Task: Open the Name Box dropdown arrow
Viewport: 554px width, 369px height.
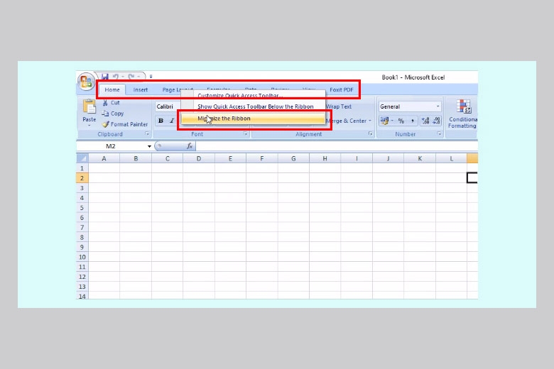Action: [149, 146]
